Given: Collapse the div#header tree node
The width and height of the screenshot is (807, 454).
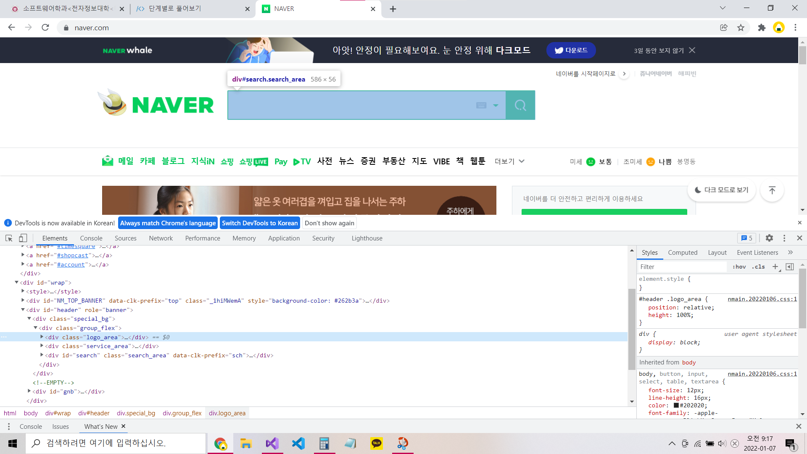Looking at the screenshot, I should click(23, 310).
